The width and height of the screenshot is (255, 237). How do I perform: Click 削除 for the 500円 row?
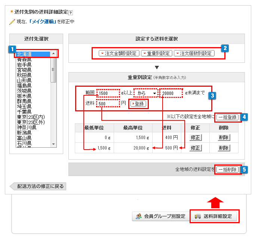tap(224, 148)
